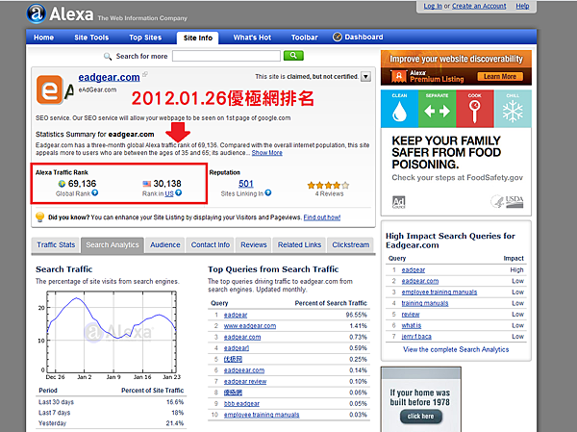Click the Ad Council logo
Viewport: 577px width, 432px height.
[x=398, y=202]
